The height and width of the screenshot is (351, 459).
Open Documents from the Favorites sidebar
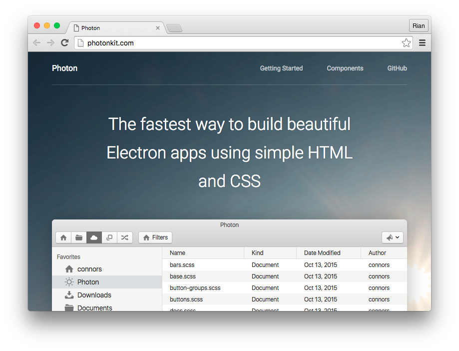click(x=95, y=307)
